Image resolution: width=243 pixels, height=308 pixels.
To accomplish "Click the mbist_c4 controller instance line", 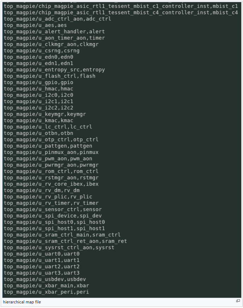I will coord(121,12).
